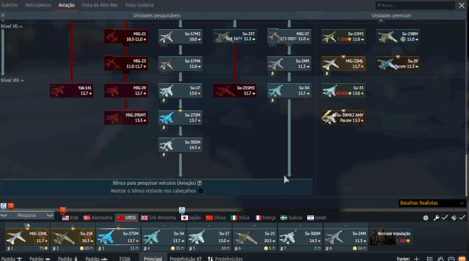Switch to the Helicópteros tab
Viewport: 469px width, 261px height.
tap(38, 5)
